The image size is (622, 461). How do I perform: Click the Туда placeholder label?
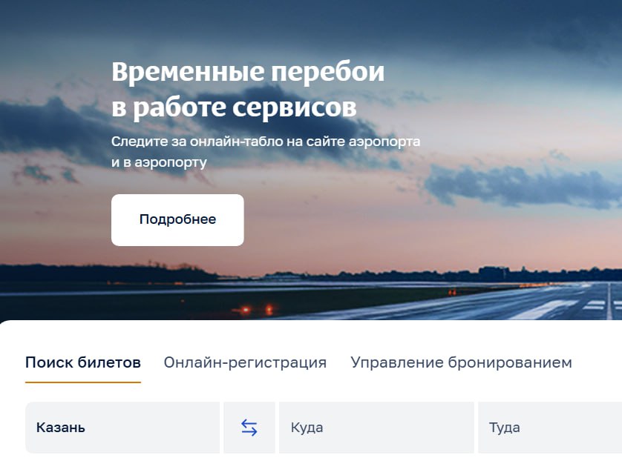pos(504,428)
